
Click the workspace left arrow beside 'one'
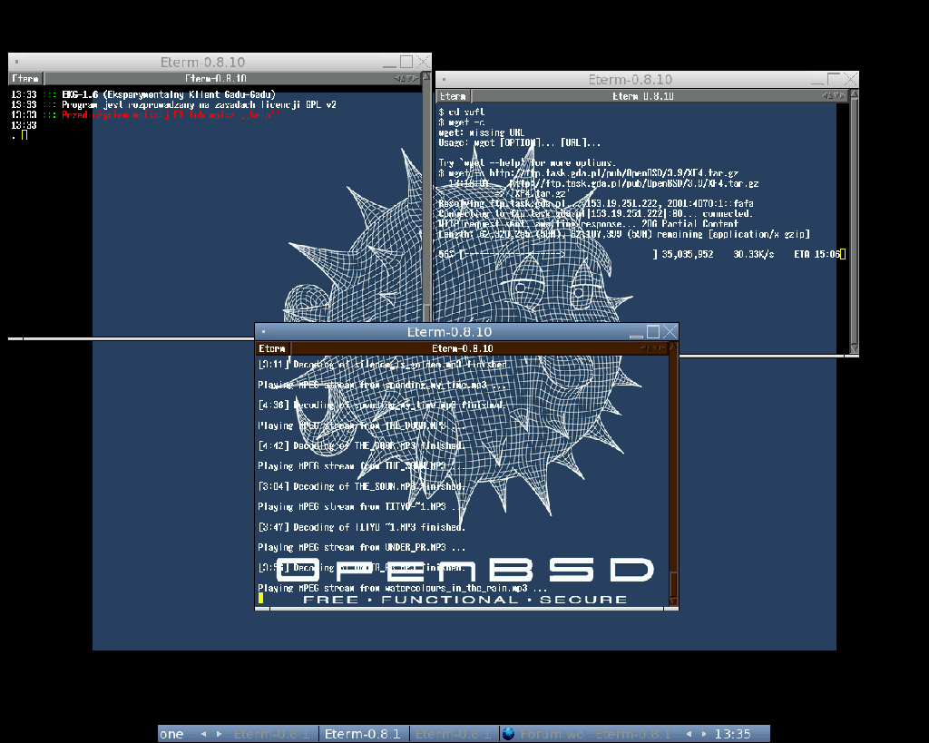[203, 733]
